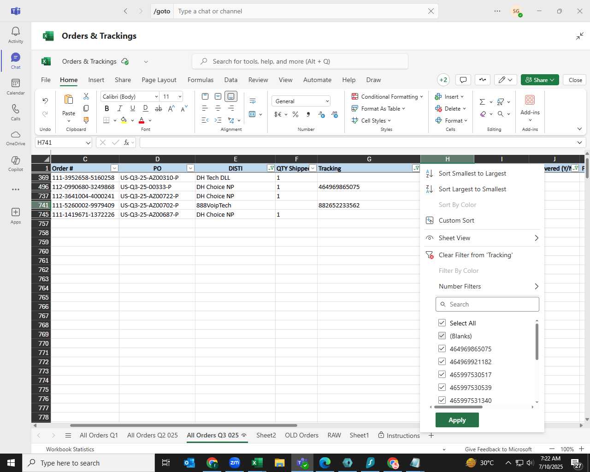Apply Underline formatting
This screenshot has height=472, width=590.
133,108
